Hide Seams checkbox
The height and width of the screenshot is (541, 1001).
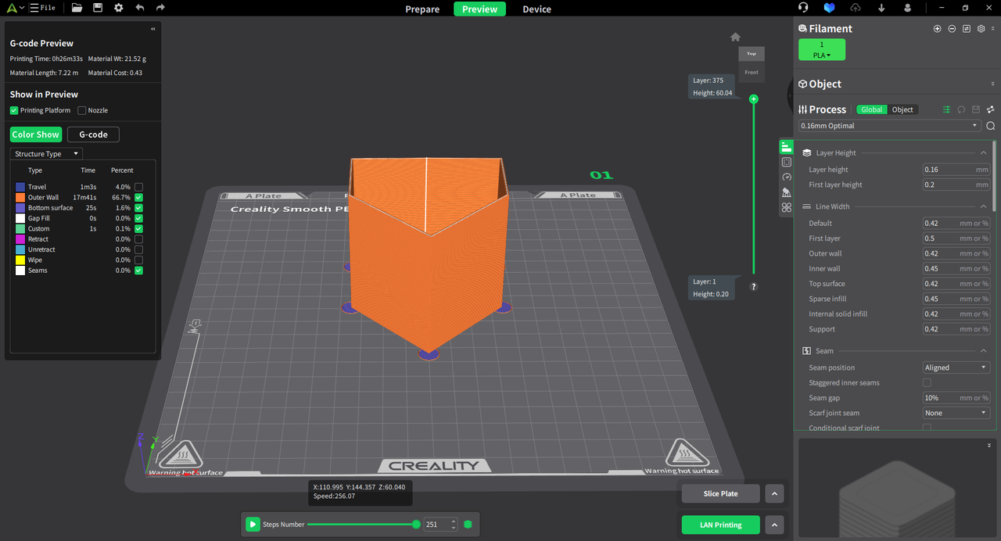(x=138, y=270)
